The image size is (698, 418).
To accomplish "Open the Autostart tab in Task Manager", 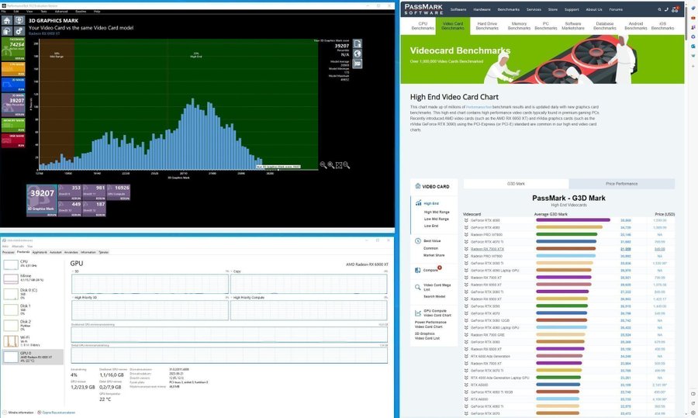I will click(x=55, y=252).
